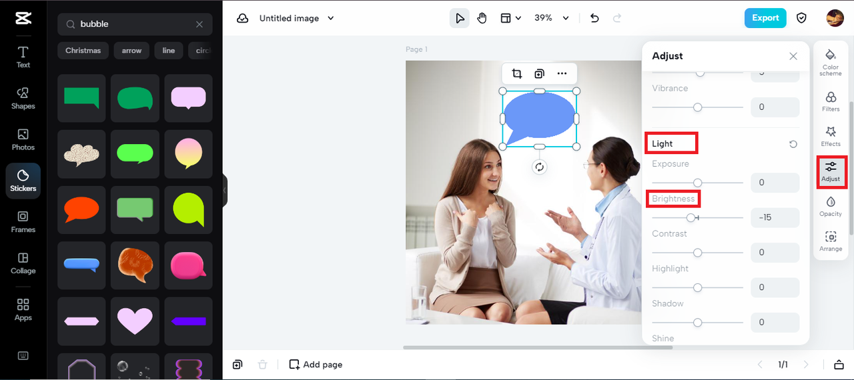
Task: Activate the Select pointer tool
Action: (x=459, y=18)
